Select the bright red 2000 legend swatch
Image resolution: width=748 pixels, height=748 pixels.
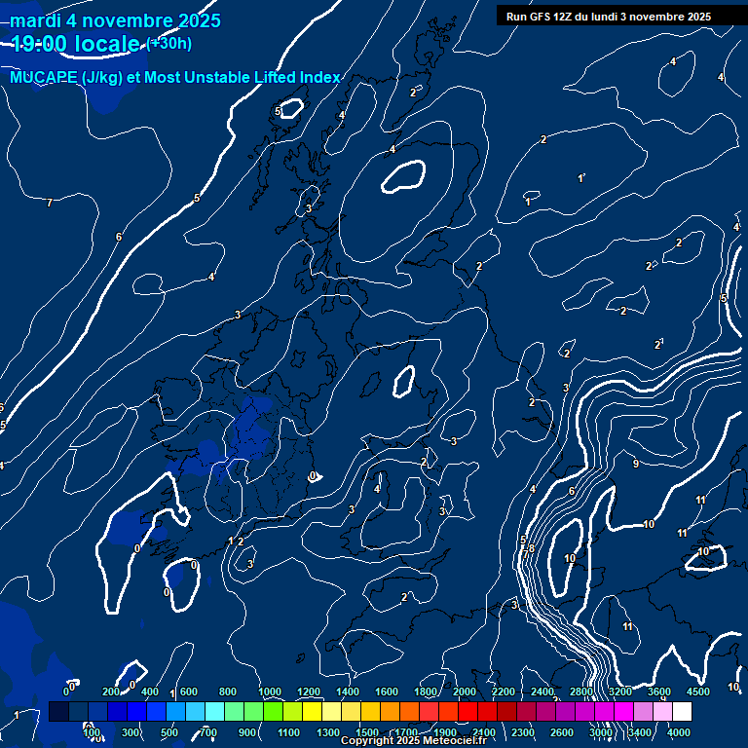pos(467,712)
